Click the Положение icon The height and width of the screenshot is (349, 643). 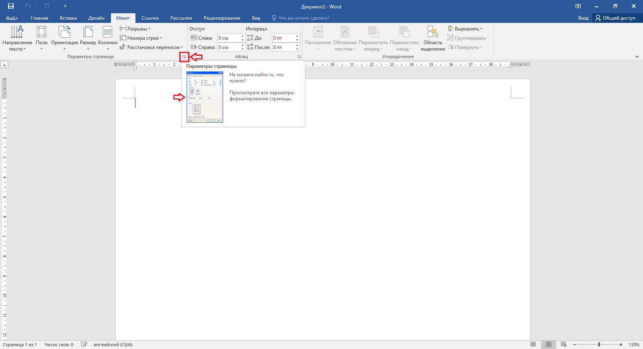coord(318,32)
